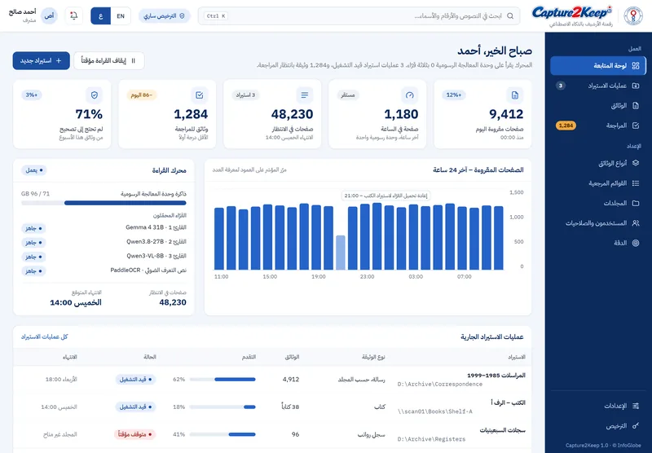Click the مستقر badge on speed card
The height and width of the screenshot is (453, 652).
pyautogui.click(x=348, y=95)
